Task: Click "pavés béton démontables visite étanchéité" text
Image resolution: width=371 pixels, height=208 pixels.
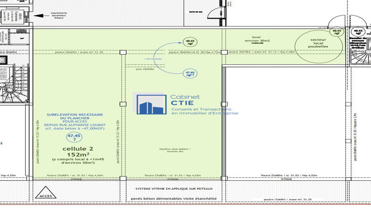Action: (174, 199)
